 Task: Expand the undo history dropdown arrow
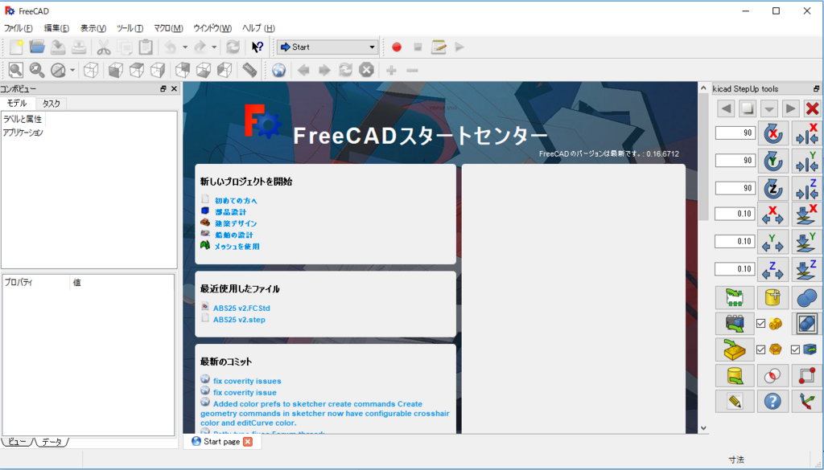pyautogui.click(x=184, y=47)
